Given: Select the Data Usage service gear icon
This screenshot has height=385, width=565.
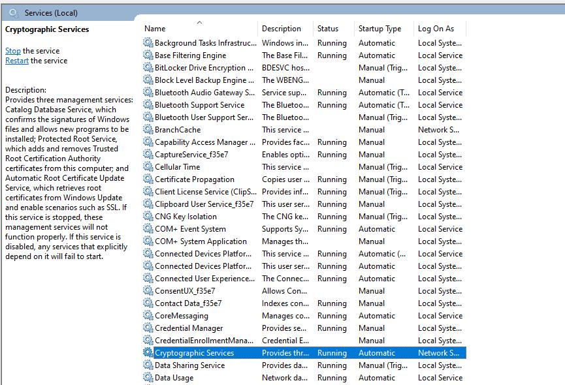Looking at the screenshot, I should [x=148, y=378].
